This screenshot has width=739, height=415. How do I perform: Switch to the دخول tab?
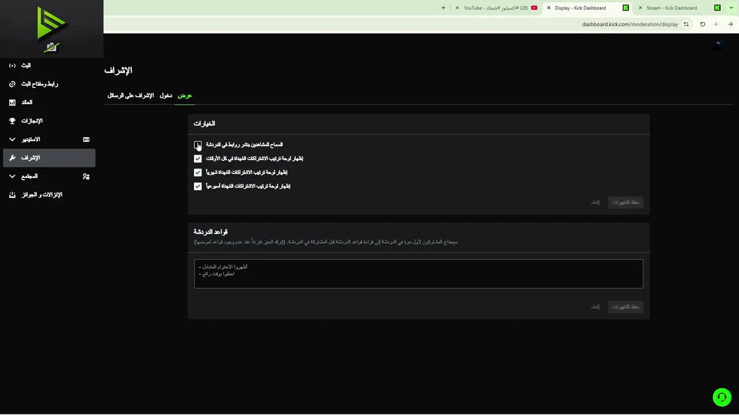coord(166,96)
